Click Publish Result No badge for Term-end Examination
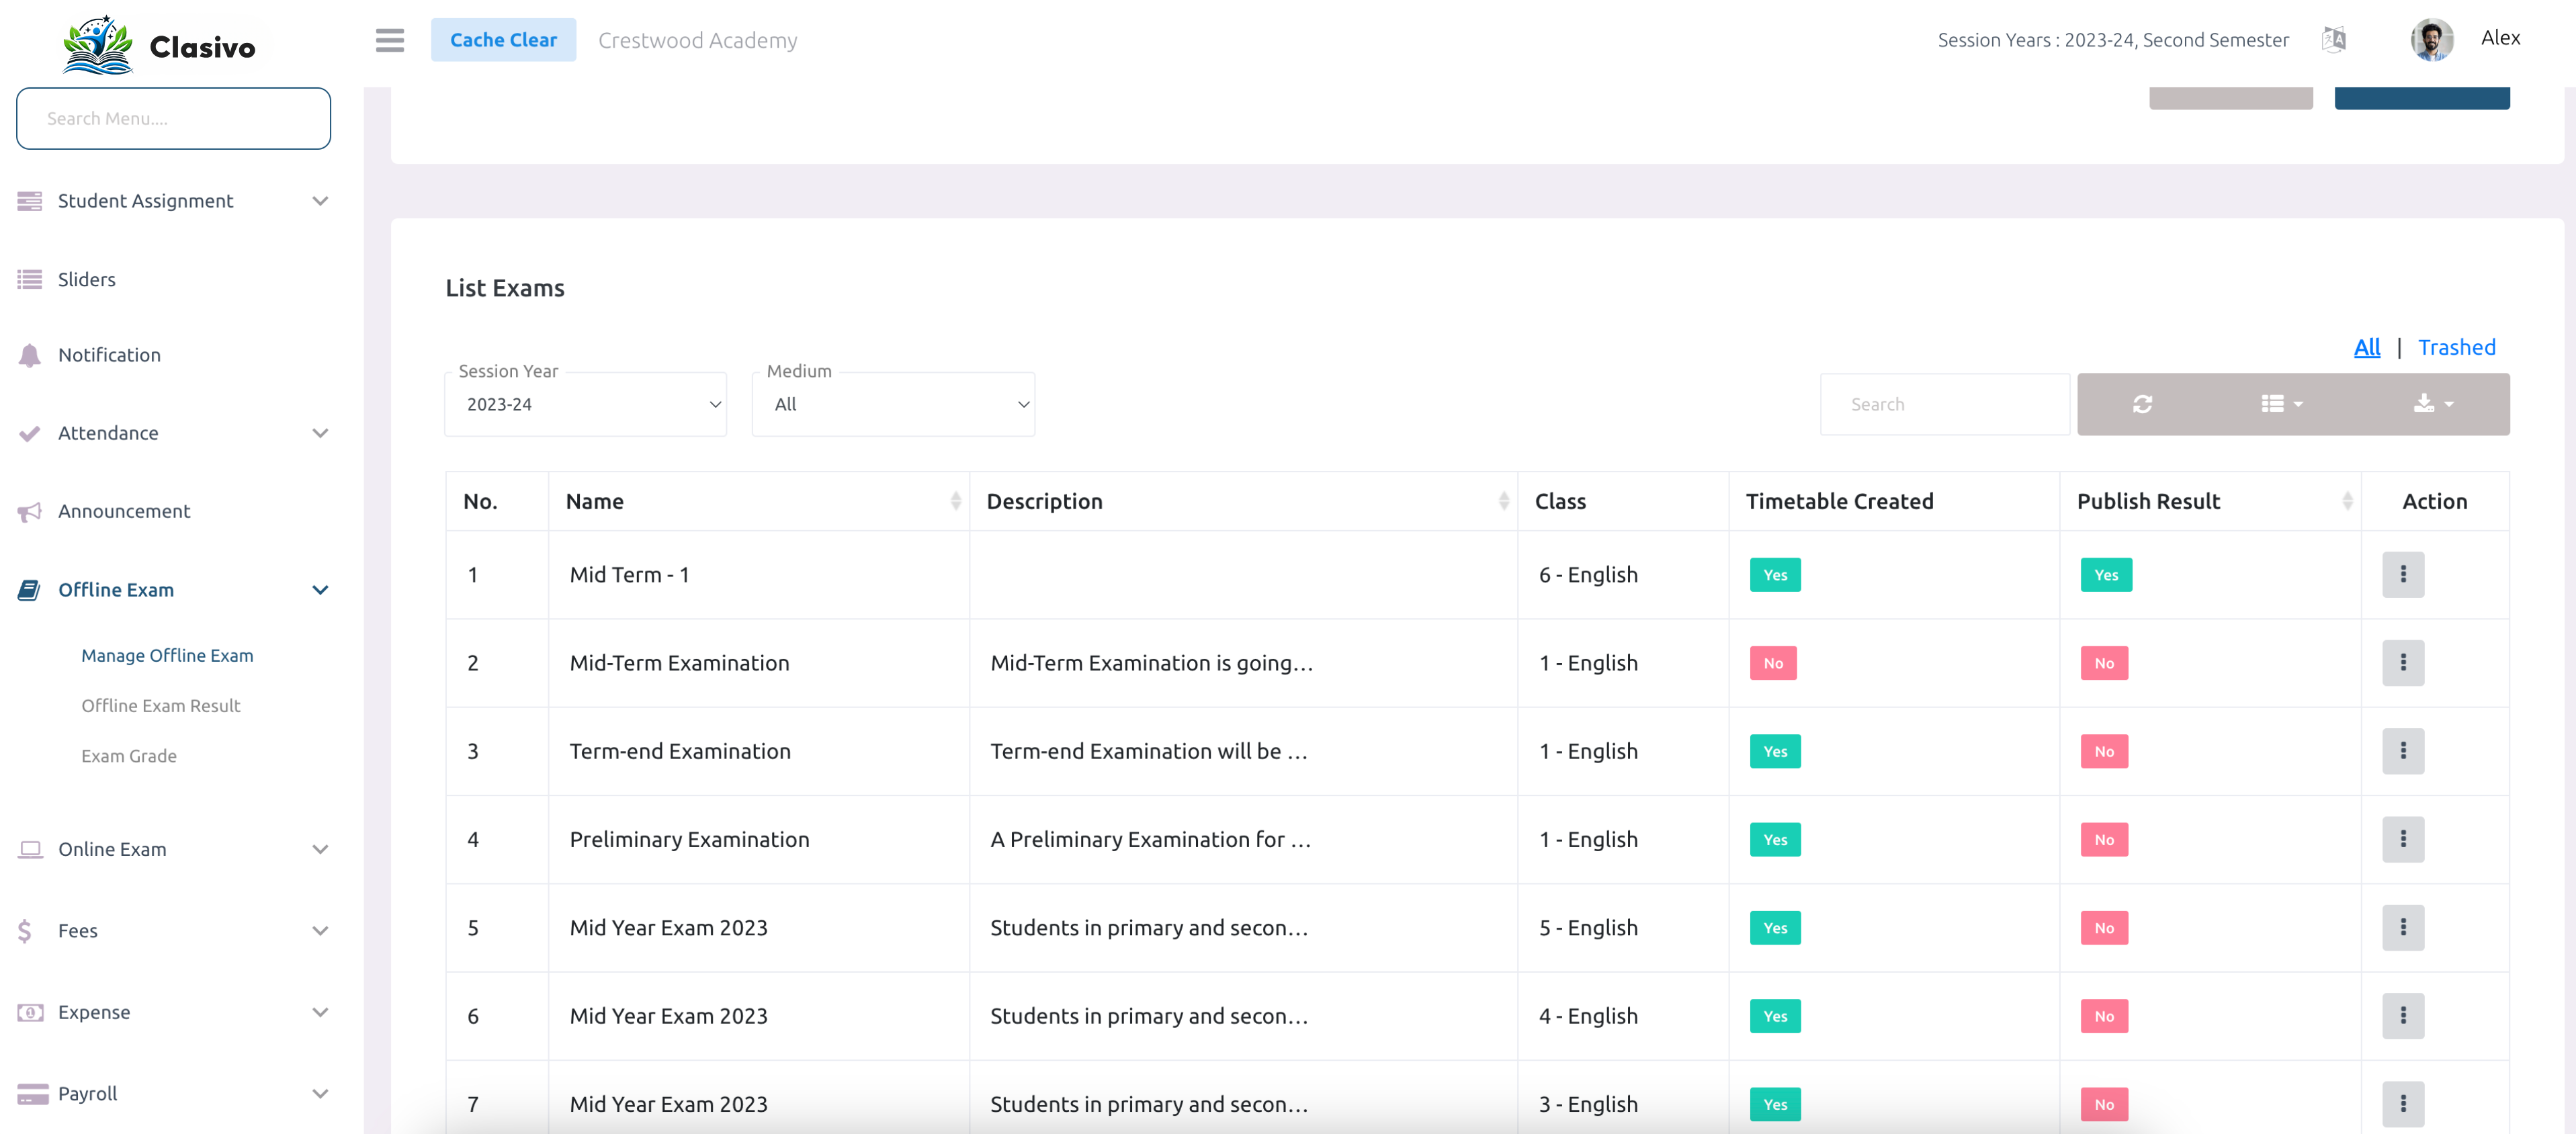Viewport: 2576px width, 1134px height. tap(2103, 751)
